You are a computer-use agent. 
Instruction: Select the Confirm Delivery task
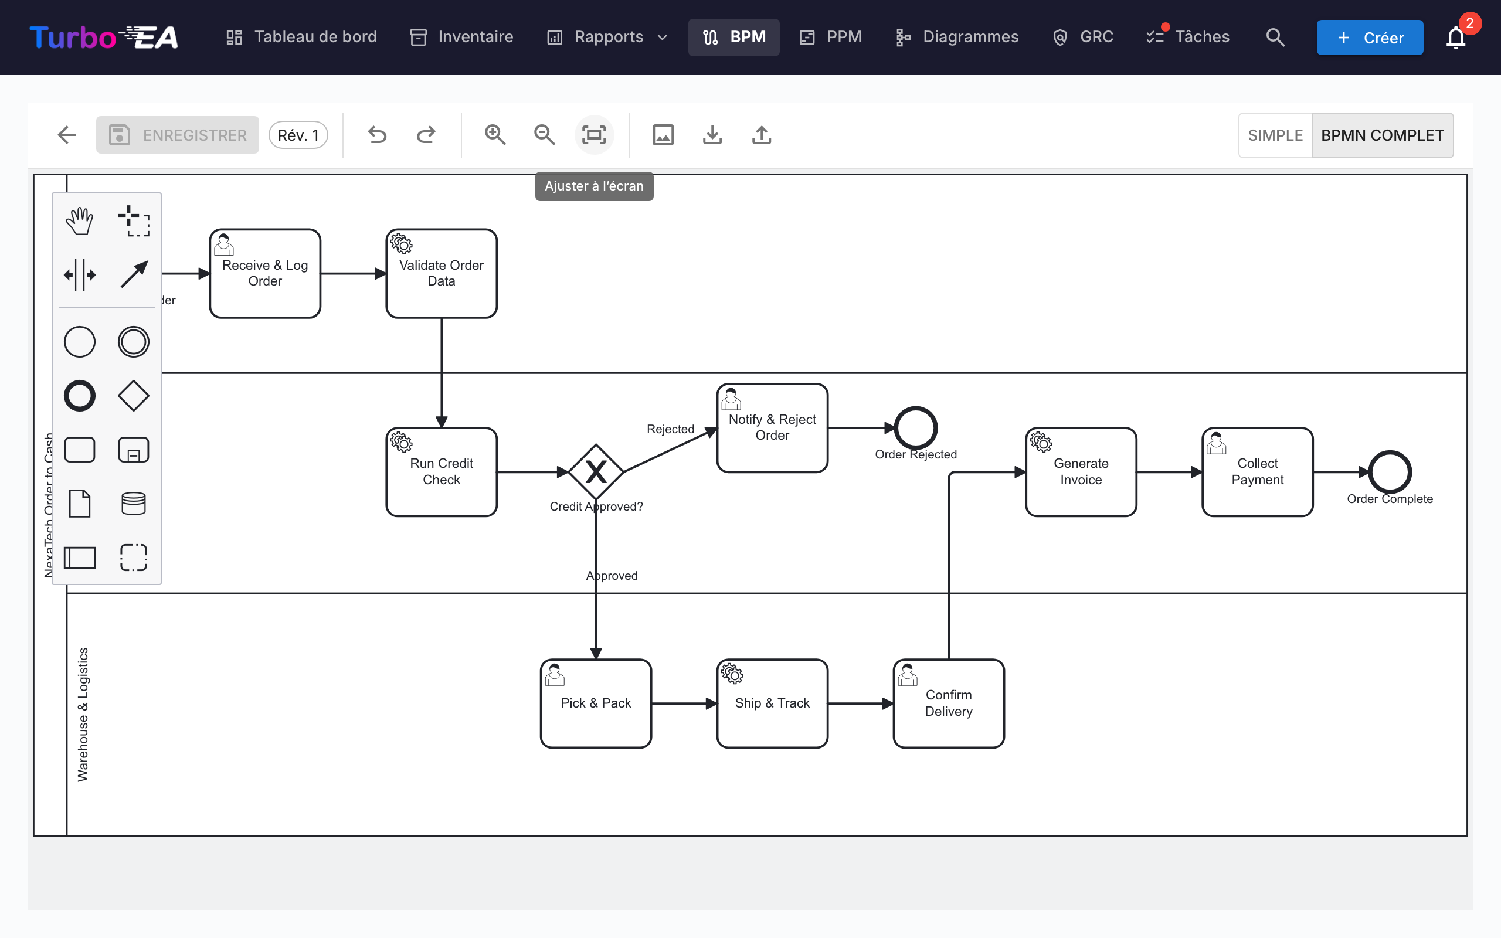click(x=949, y=704)
